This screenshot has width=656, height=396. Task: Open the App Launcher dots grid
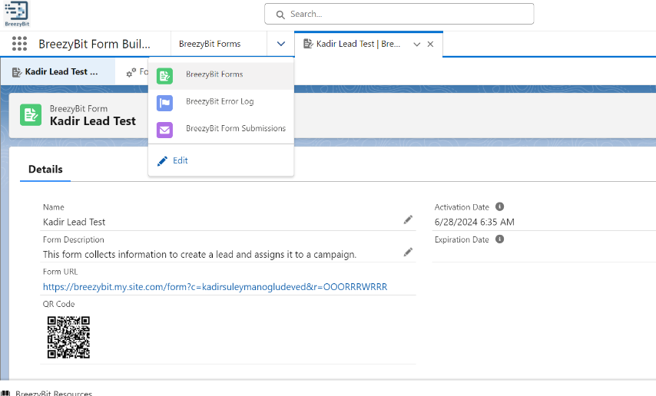point(19,44)
